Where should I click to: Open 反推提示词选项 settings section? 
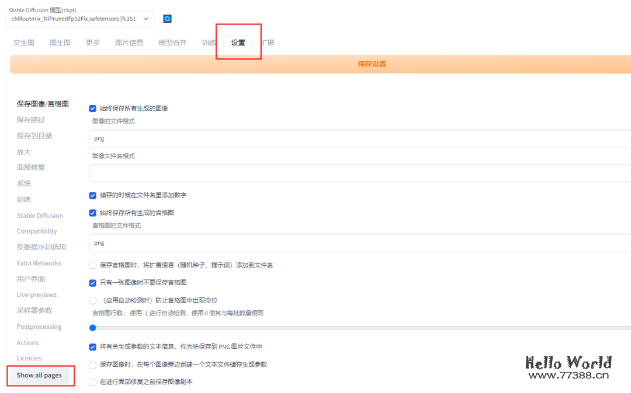[41, 247]
